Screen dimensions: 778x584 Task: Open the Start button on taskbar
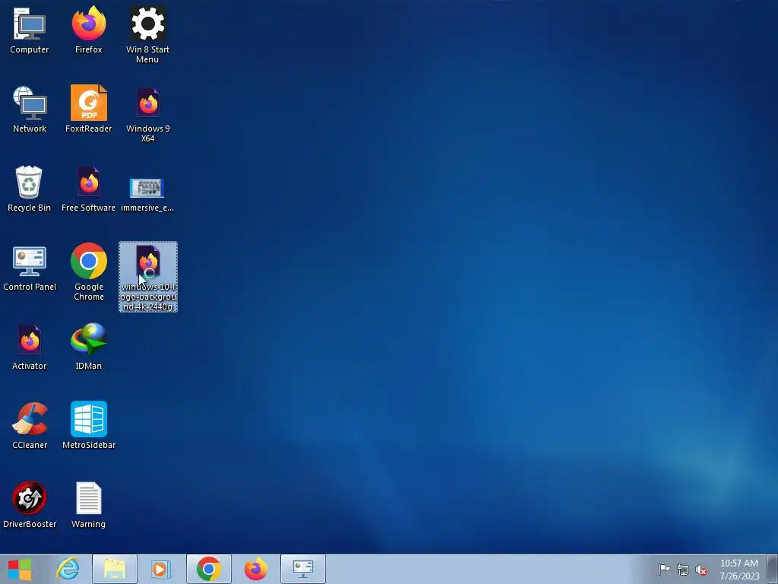pos(20,569)
